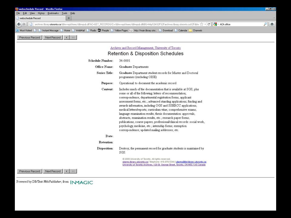
Task: Click the search magnifier icon
Action: pyautogui.click(x=266, y=24)
